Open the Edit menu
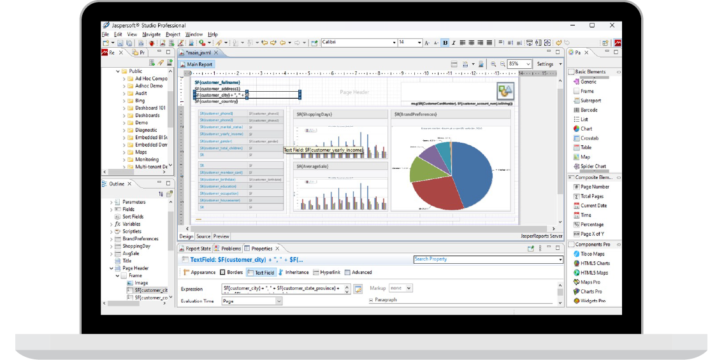Viewport: 717px width, 360px height. click(118, 34)
